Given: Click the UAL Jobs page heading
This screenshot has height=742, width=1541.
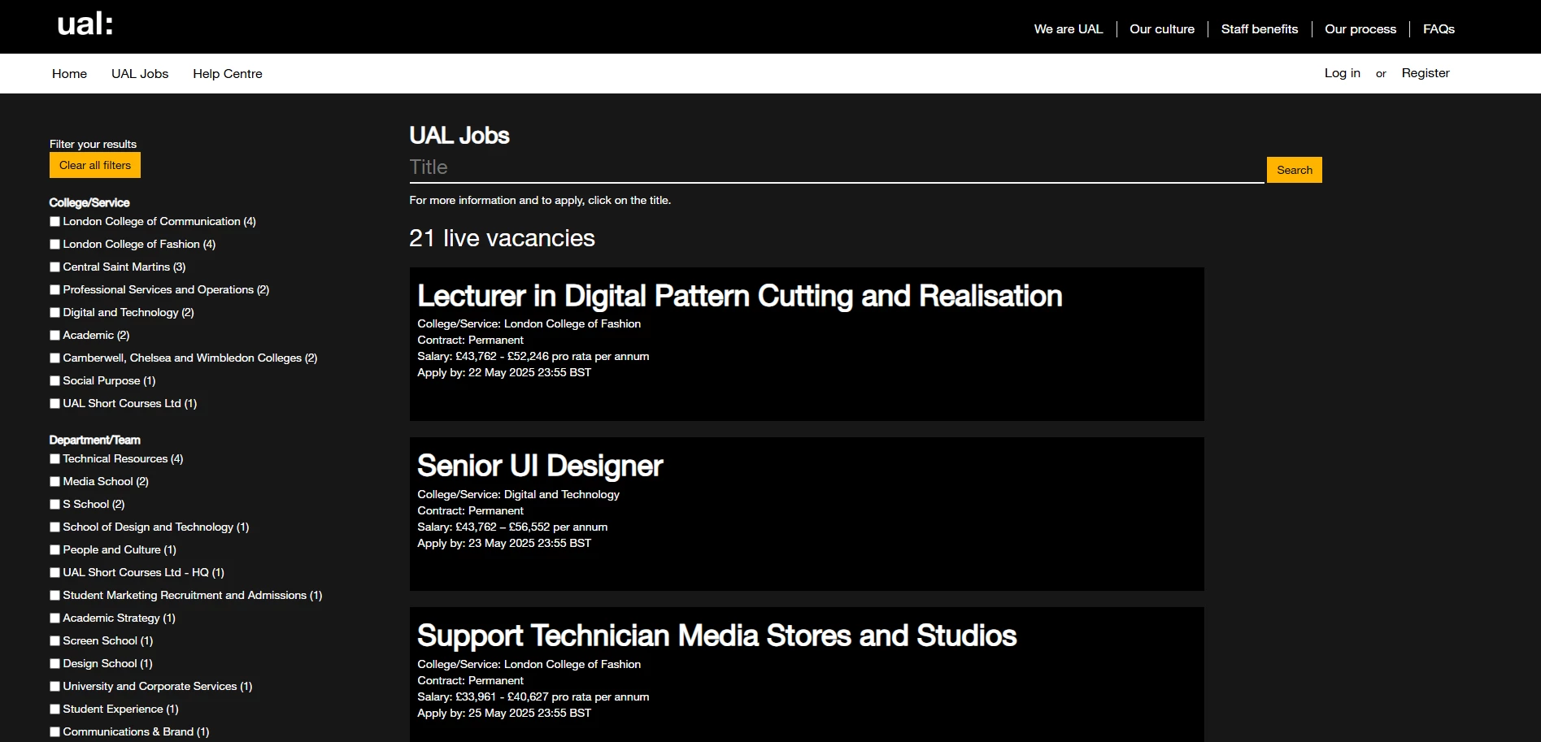Looking at the screenshot, I should coord(459,136).
